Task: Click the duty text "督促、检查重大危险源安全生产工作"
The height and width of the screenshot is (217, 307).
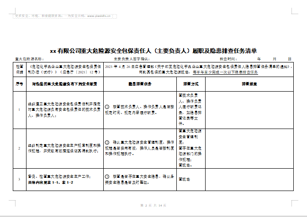Action: click(59, 176)
